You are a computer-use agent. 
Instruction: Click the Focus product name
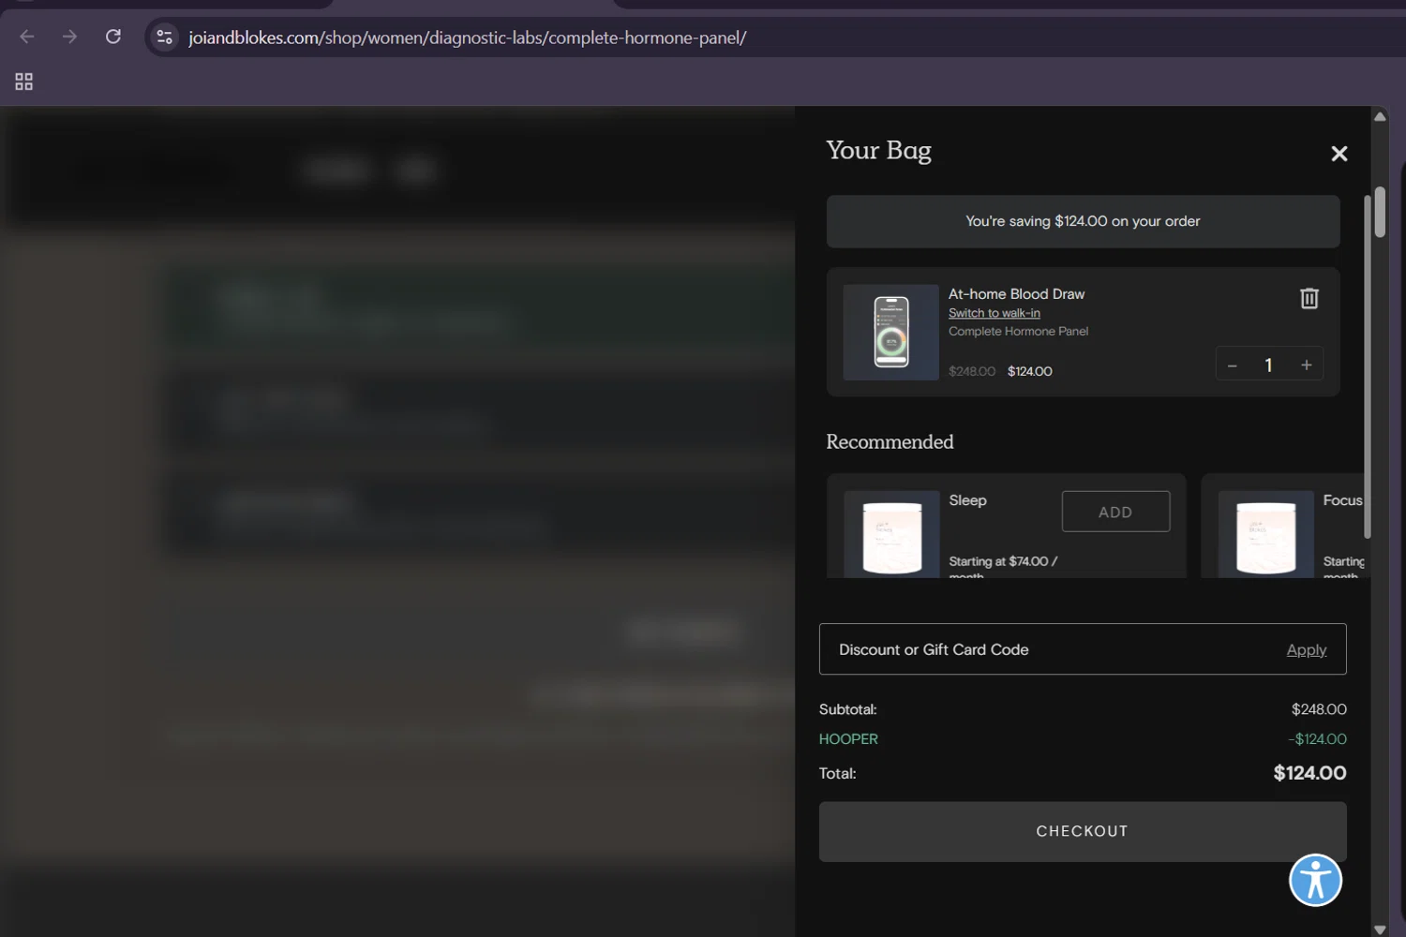[1342, 500]
